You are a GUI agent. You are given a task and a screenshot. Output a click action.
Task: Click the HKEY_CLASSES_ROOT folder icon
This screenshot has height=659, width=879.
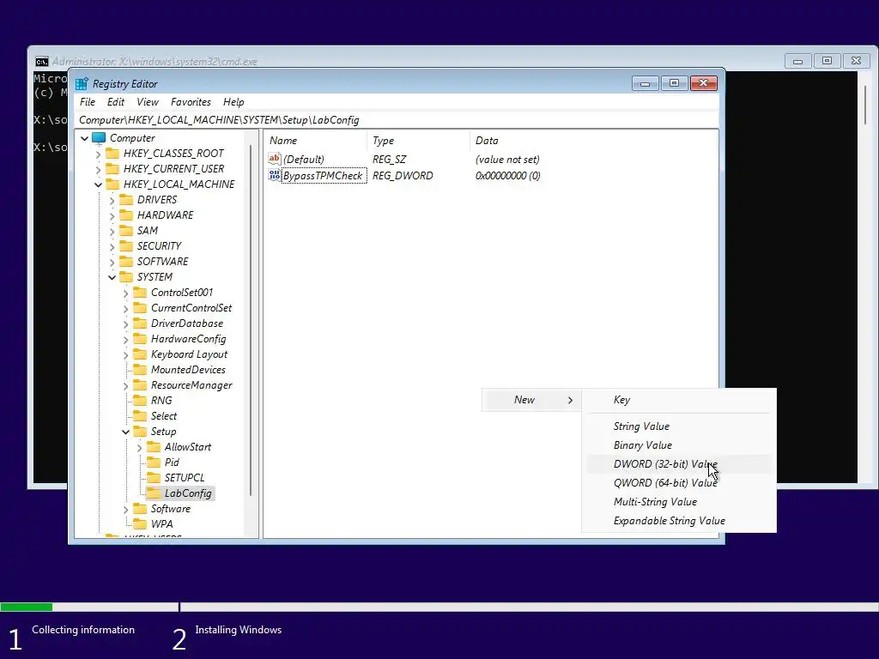[x=112, y=154]
